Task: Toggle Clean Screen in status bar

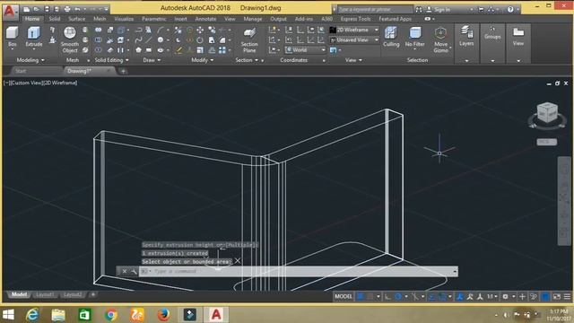Action: (556, 297)
